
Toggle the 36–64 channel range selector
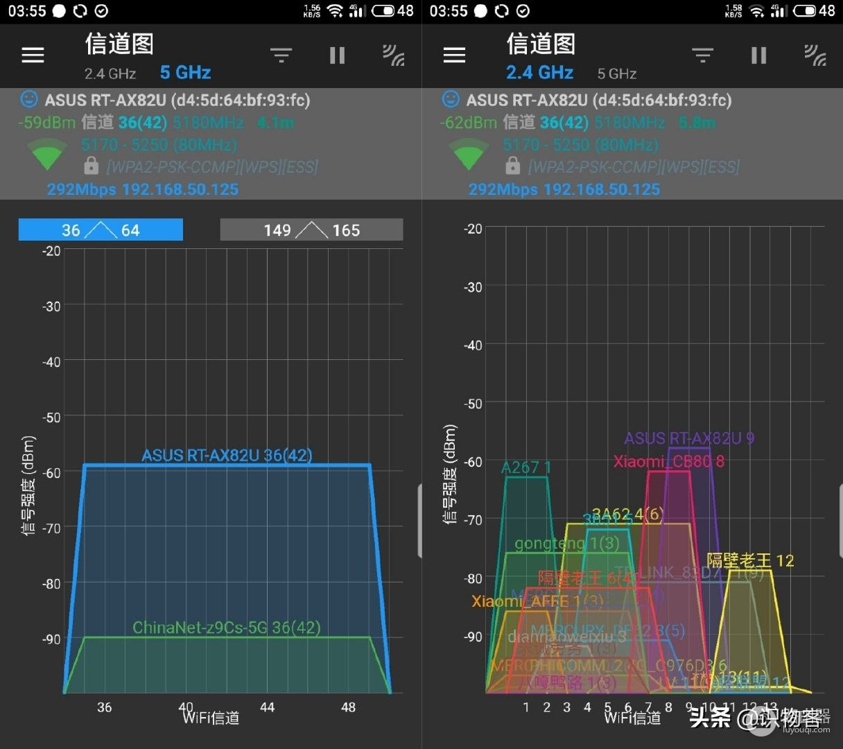click(100, 230)
